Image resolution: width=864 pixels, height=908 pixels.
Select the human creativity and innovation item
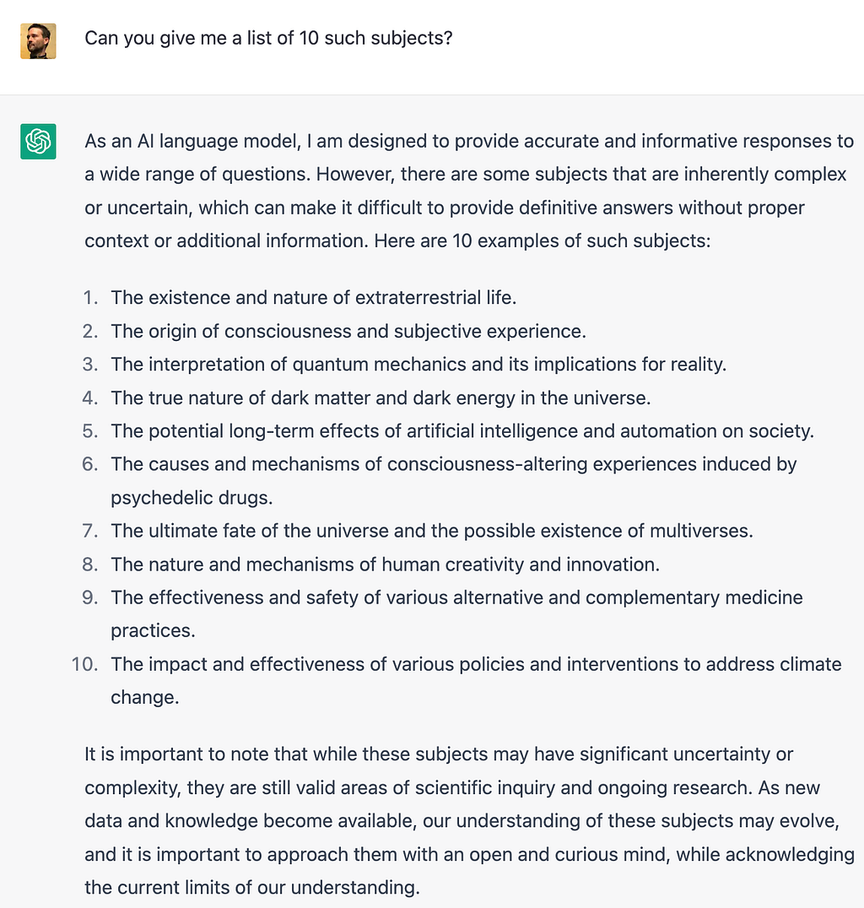(x=385, y=565)
